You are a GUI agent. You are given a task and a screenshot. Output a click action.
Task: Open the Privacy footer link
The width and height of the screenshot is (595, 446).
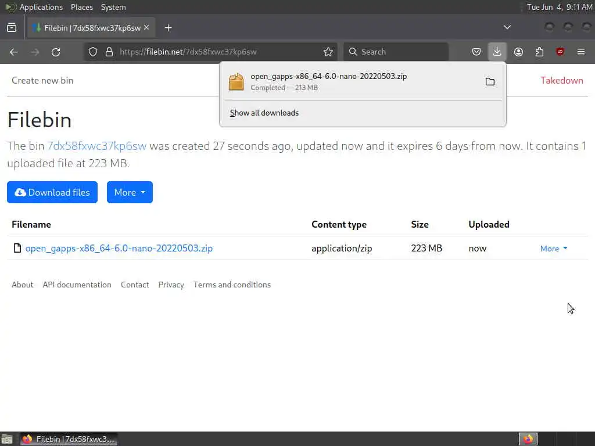pyautogui.click(x=171, y=285)
